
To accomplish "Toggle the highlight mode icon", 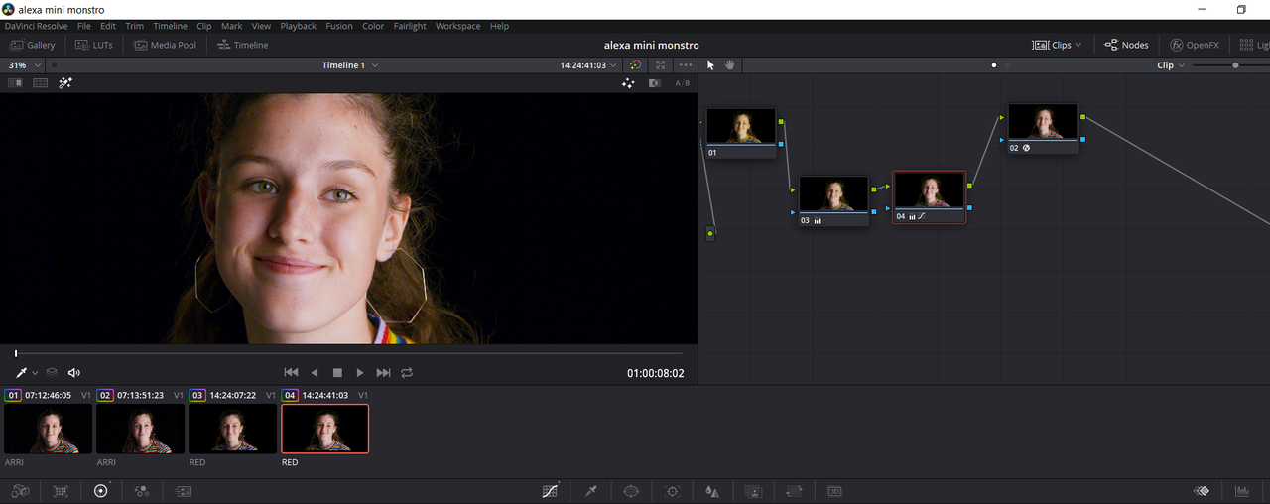I will 655,83.
